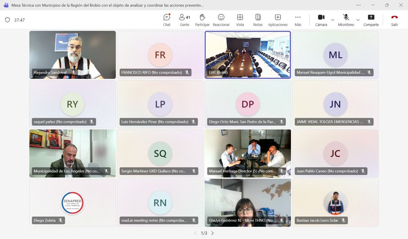Change the layout with Vista
This screenshot has height=239, width=408.
click(x=240, y=20)
